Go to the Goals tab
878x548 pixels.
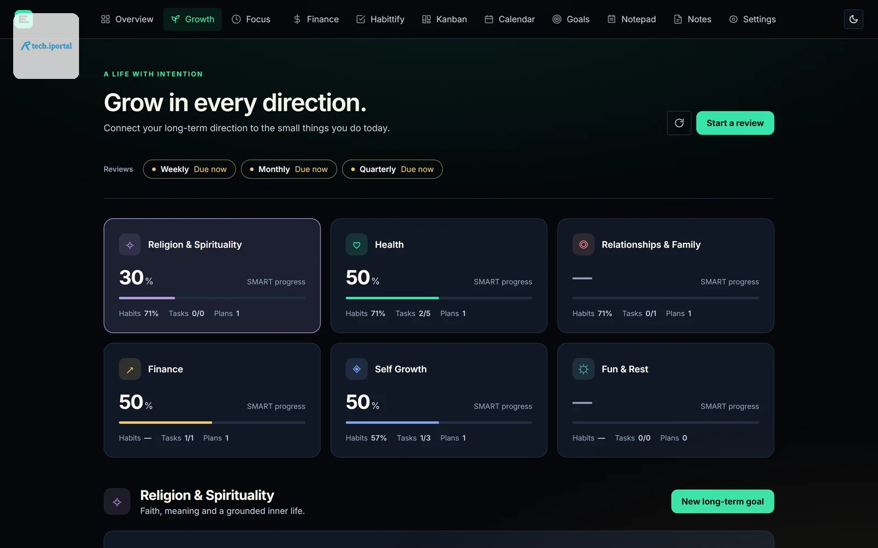coord(571,19)
